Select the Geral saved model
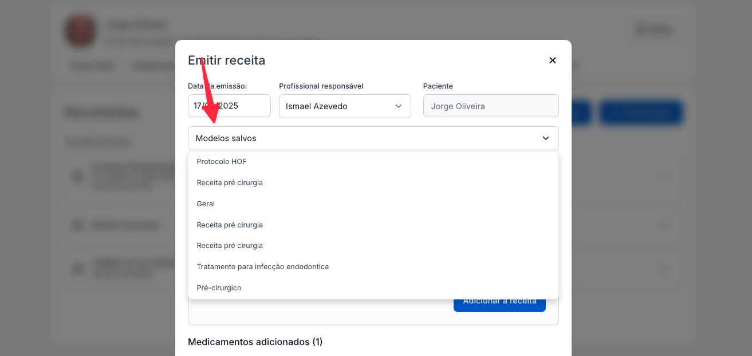Screen dimensions: 752x356 click(x=206, y=204)
